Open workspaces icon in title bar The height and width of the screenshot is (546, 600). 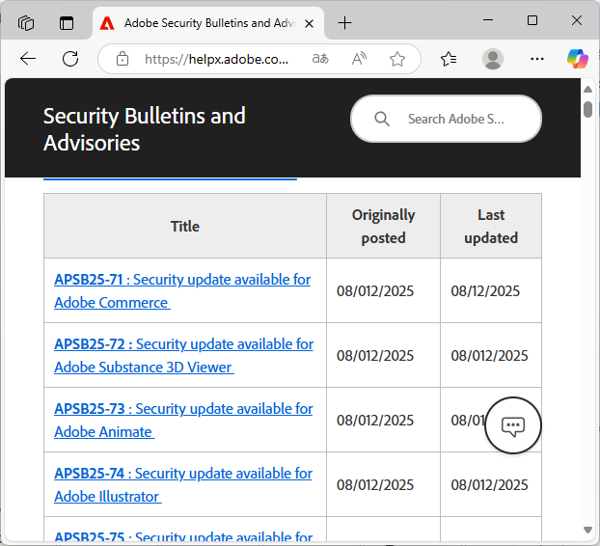pos(26,22)
